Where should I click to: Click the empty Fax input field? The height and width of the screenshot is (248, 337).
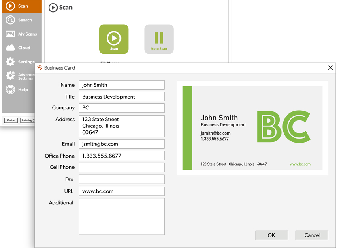pos(122,179)
